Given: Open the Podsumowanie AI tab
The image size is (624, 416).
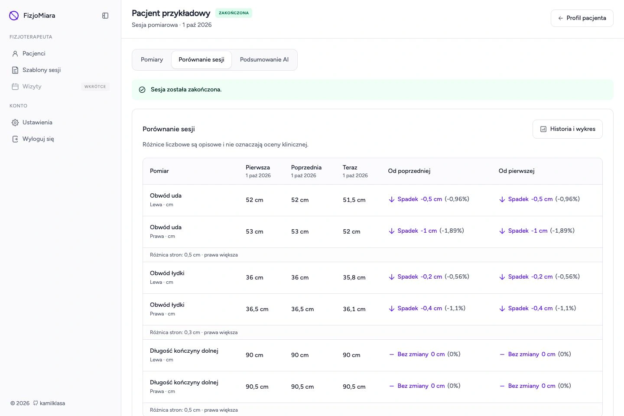Looking at the screenshot, I should [x=264, y=60].
